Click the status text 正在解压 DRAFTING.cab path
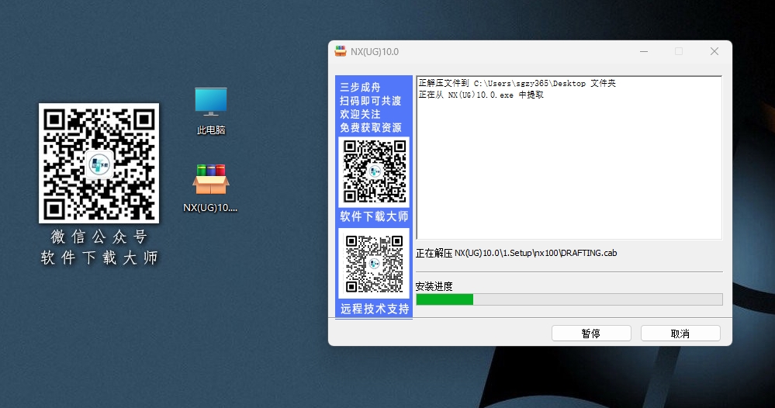 pyautogui.click(x=516, y=254)
